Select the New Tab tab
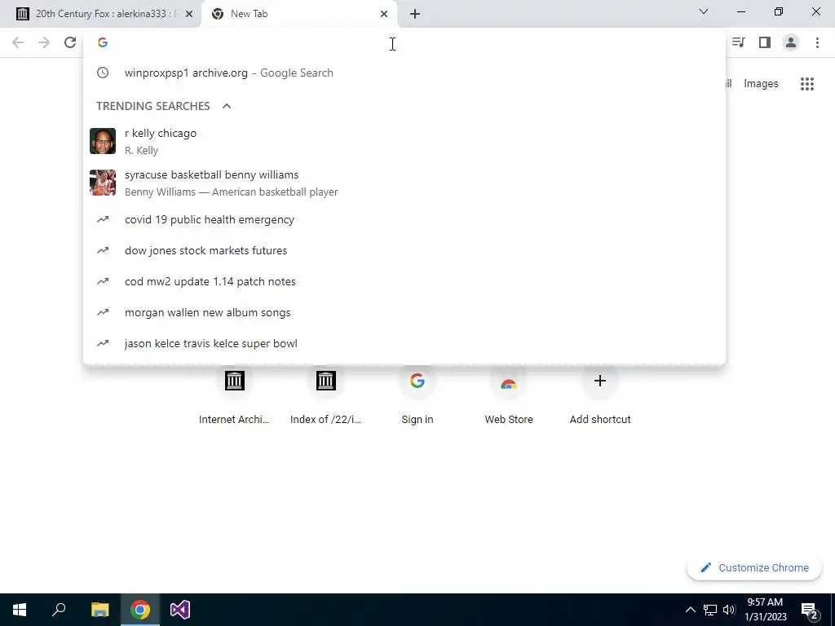Image resolution: width=835 pixels, height=626 pixels. (x=298, y=14)
